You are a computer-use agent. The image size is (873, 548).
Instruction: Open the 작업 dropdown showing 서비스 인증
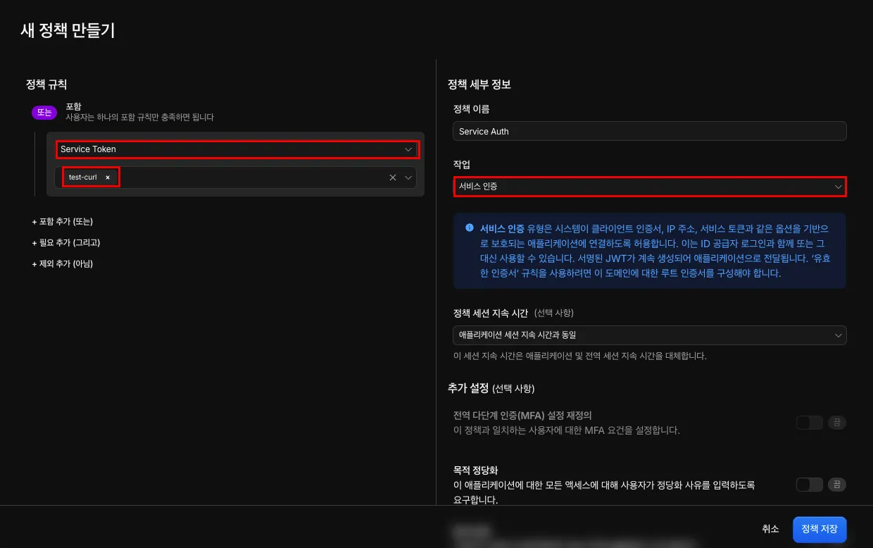tap(650, 187)
